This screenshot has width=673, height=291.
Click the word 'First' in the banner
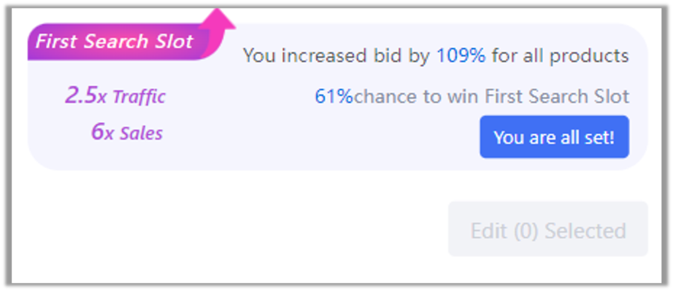pyautogui.click(x=55, y=42)
